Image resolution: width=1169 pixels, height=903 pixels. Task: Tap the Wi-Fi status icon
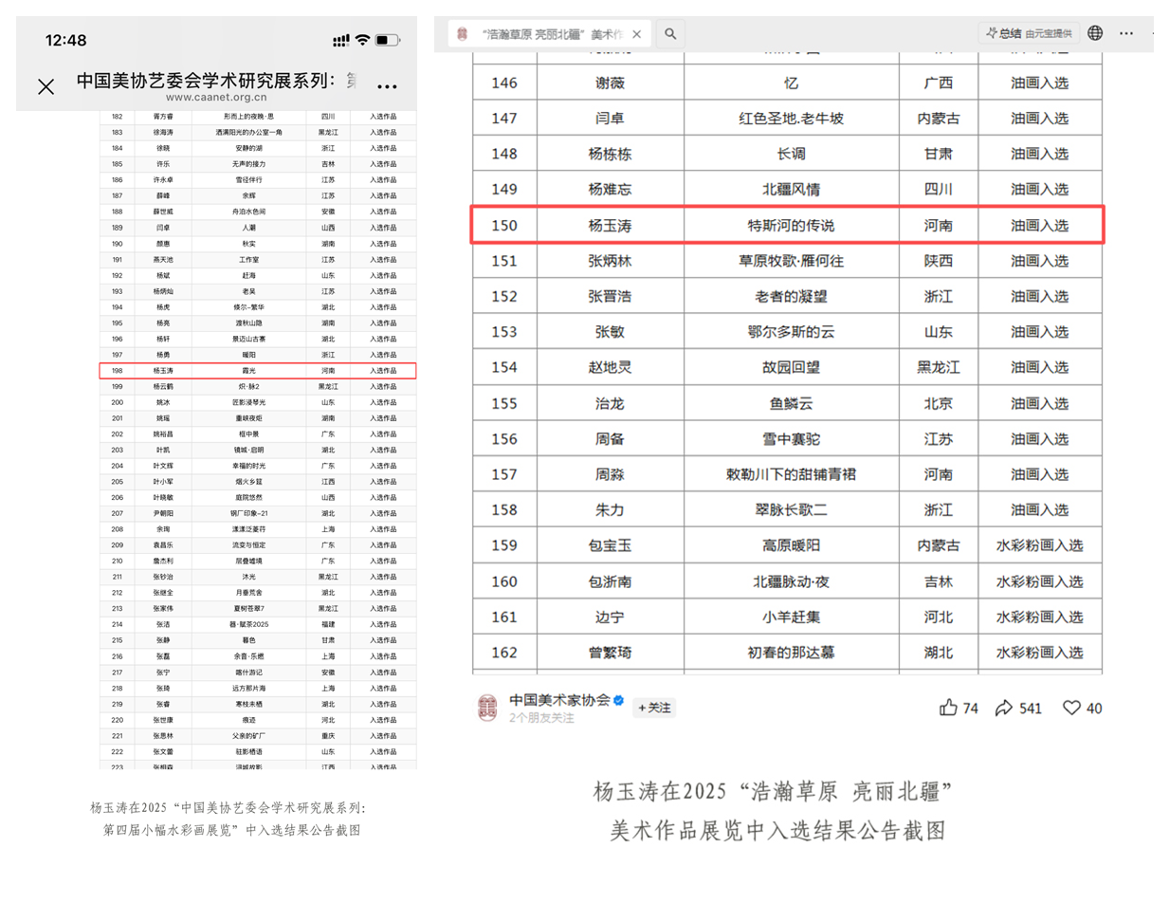tap(362, 40)
